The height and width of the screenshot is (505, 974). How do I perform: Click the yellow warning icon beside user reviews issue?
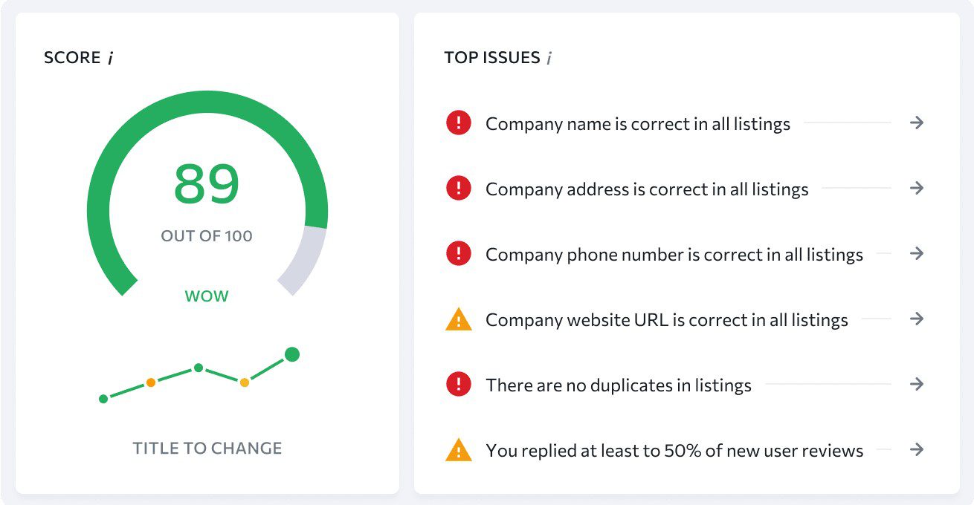pyautogui.click(x=459, y=450)
